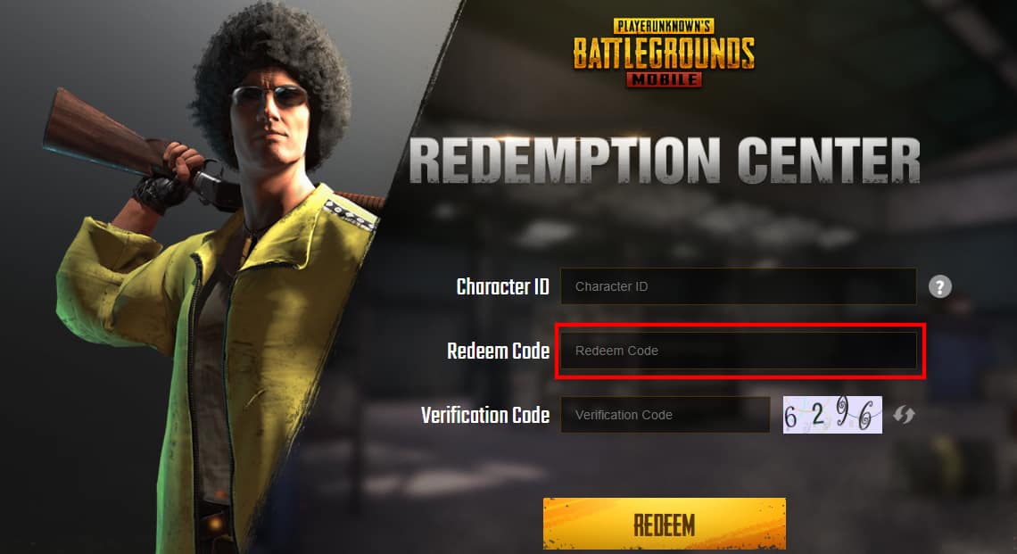Screen dimensions: 1017x554
Task: Focus the Character ID input field
Action: tap(738, 286)
